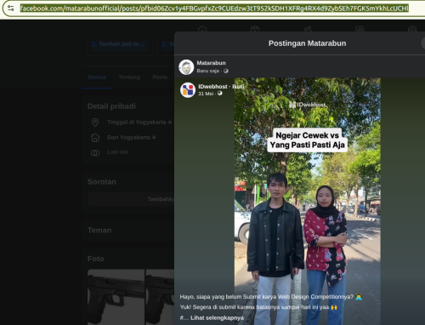Screen dimensions: 425x325
Task: Click the 'Baru saja' timestamp
Action: click(x=208, y=71)
